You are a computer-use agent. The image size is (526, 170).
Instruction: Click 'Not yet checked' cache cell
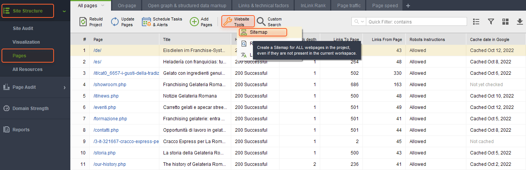pos(486,85)
